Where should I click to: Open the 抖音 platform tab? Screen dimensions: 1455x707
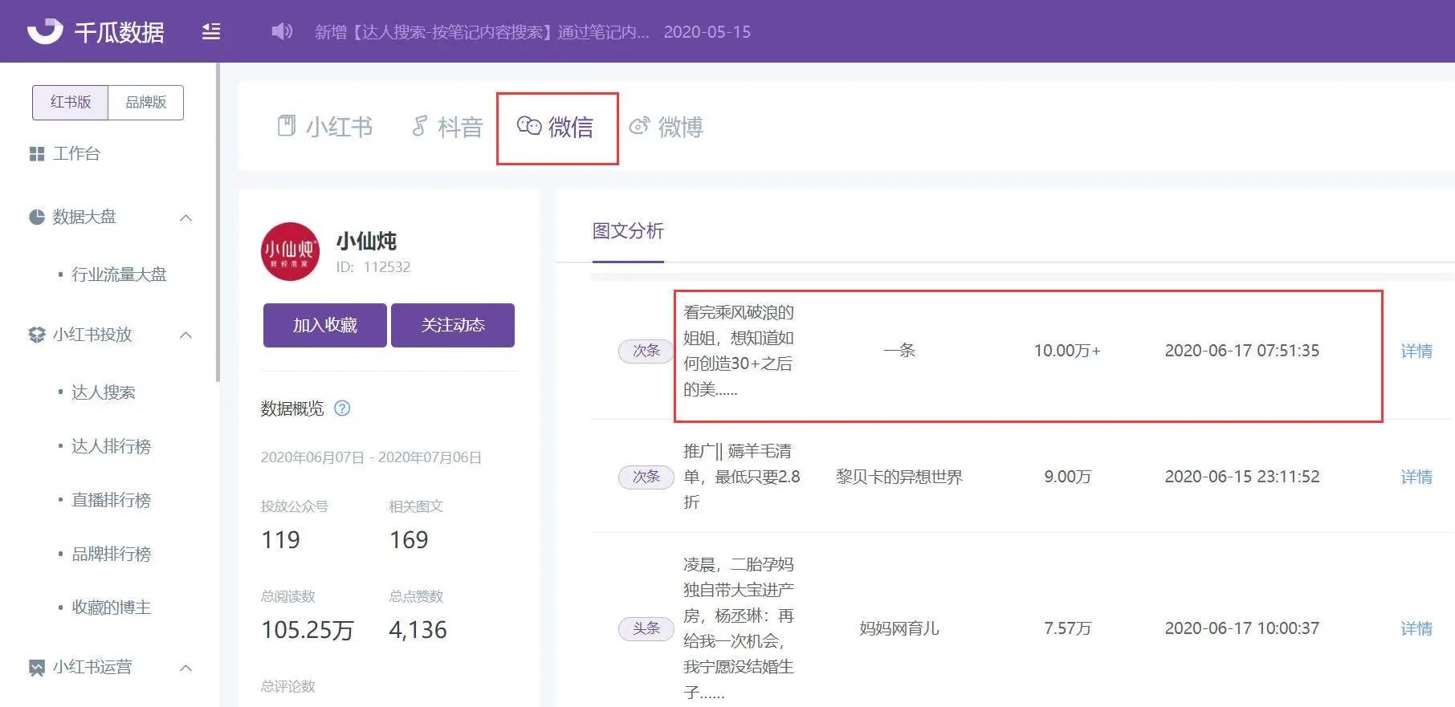pos(447,127)
